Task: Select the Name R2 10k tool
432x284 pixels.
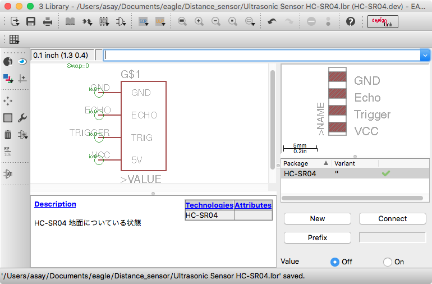Action: click(8, 152)
